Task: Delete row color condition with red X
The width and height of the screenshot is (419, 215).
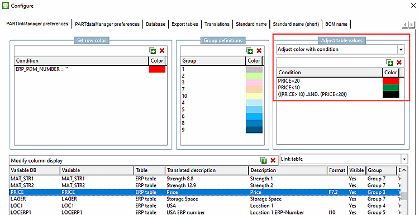Action: (161, 51)
